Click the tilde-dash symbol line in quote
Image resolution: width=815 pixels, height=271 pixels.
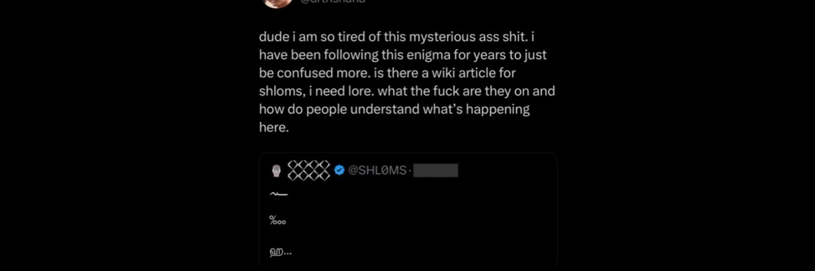point(278,195)
